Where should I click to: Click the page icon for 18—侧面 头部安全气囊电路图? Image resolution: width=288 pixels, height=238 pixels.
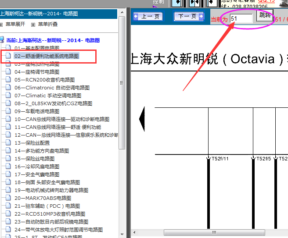click(x=8, y=182)
